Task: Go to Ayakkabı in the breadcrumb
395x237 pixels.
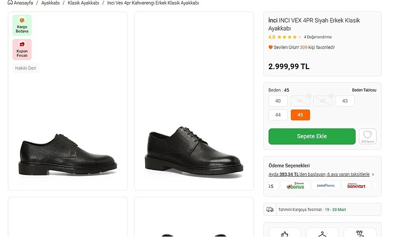Action: pos(50,3)
